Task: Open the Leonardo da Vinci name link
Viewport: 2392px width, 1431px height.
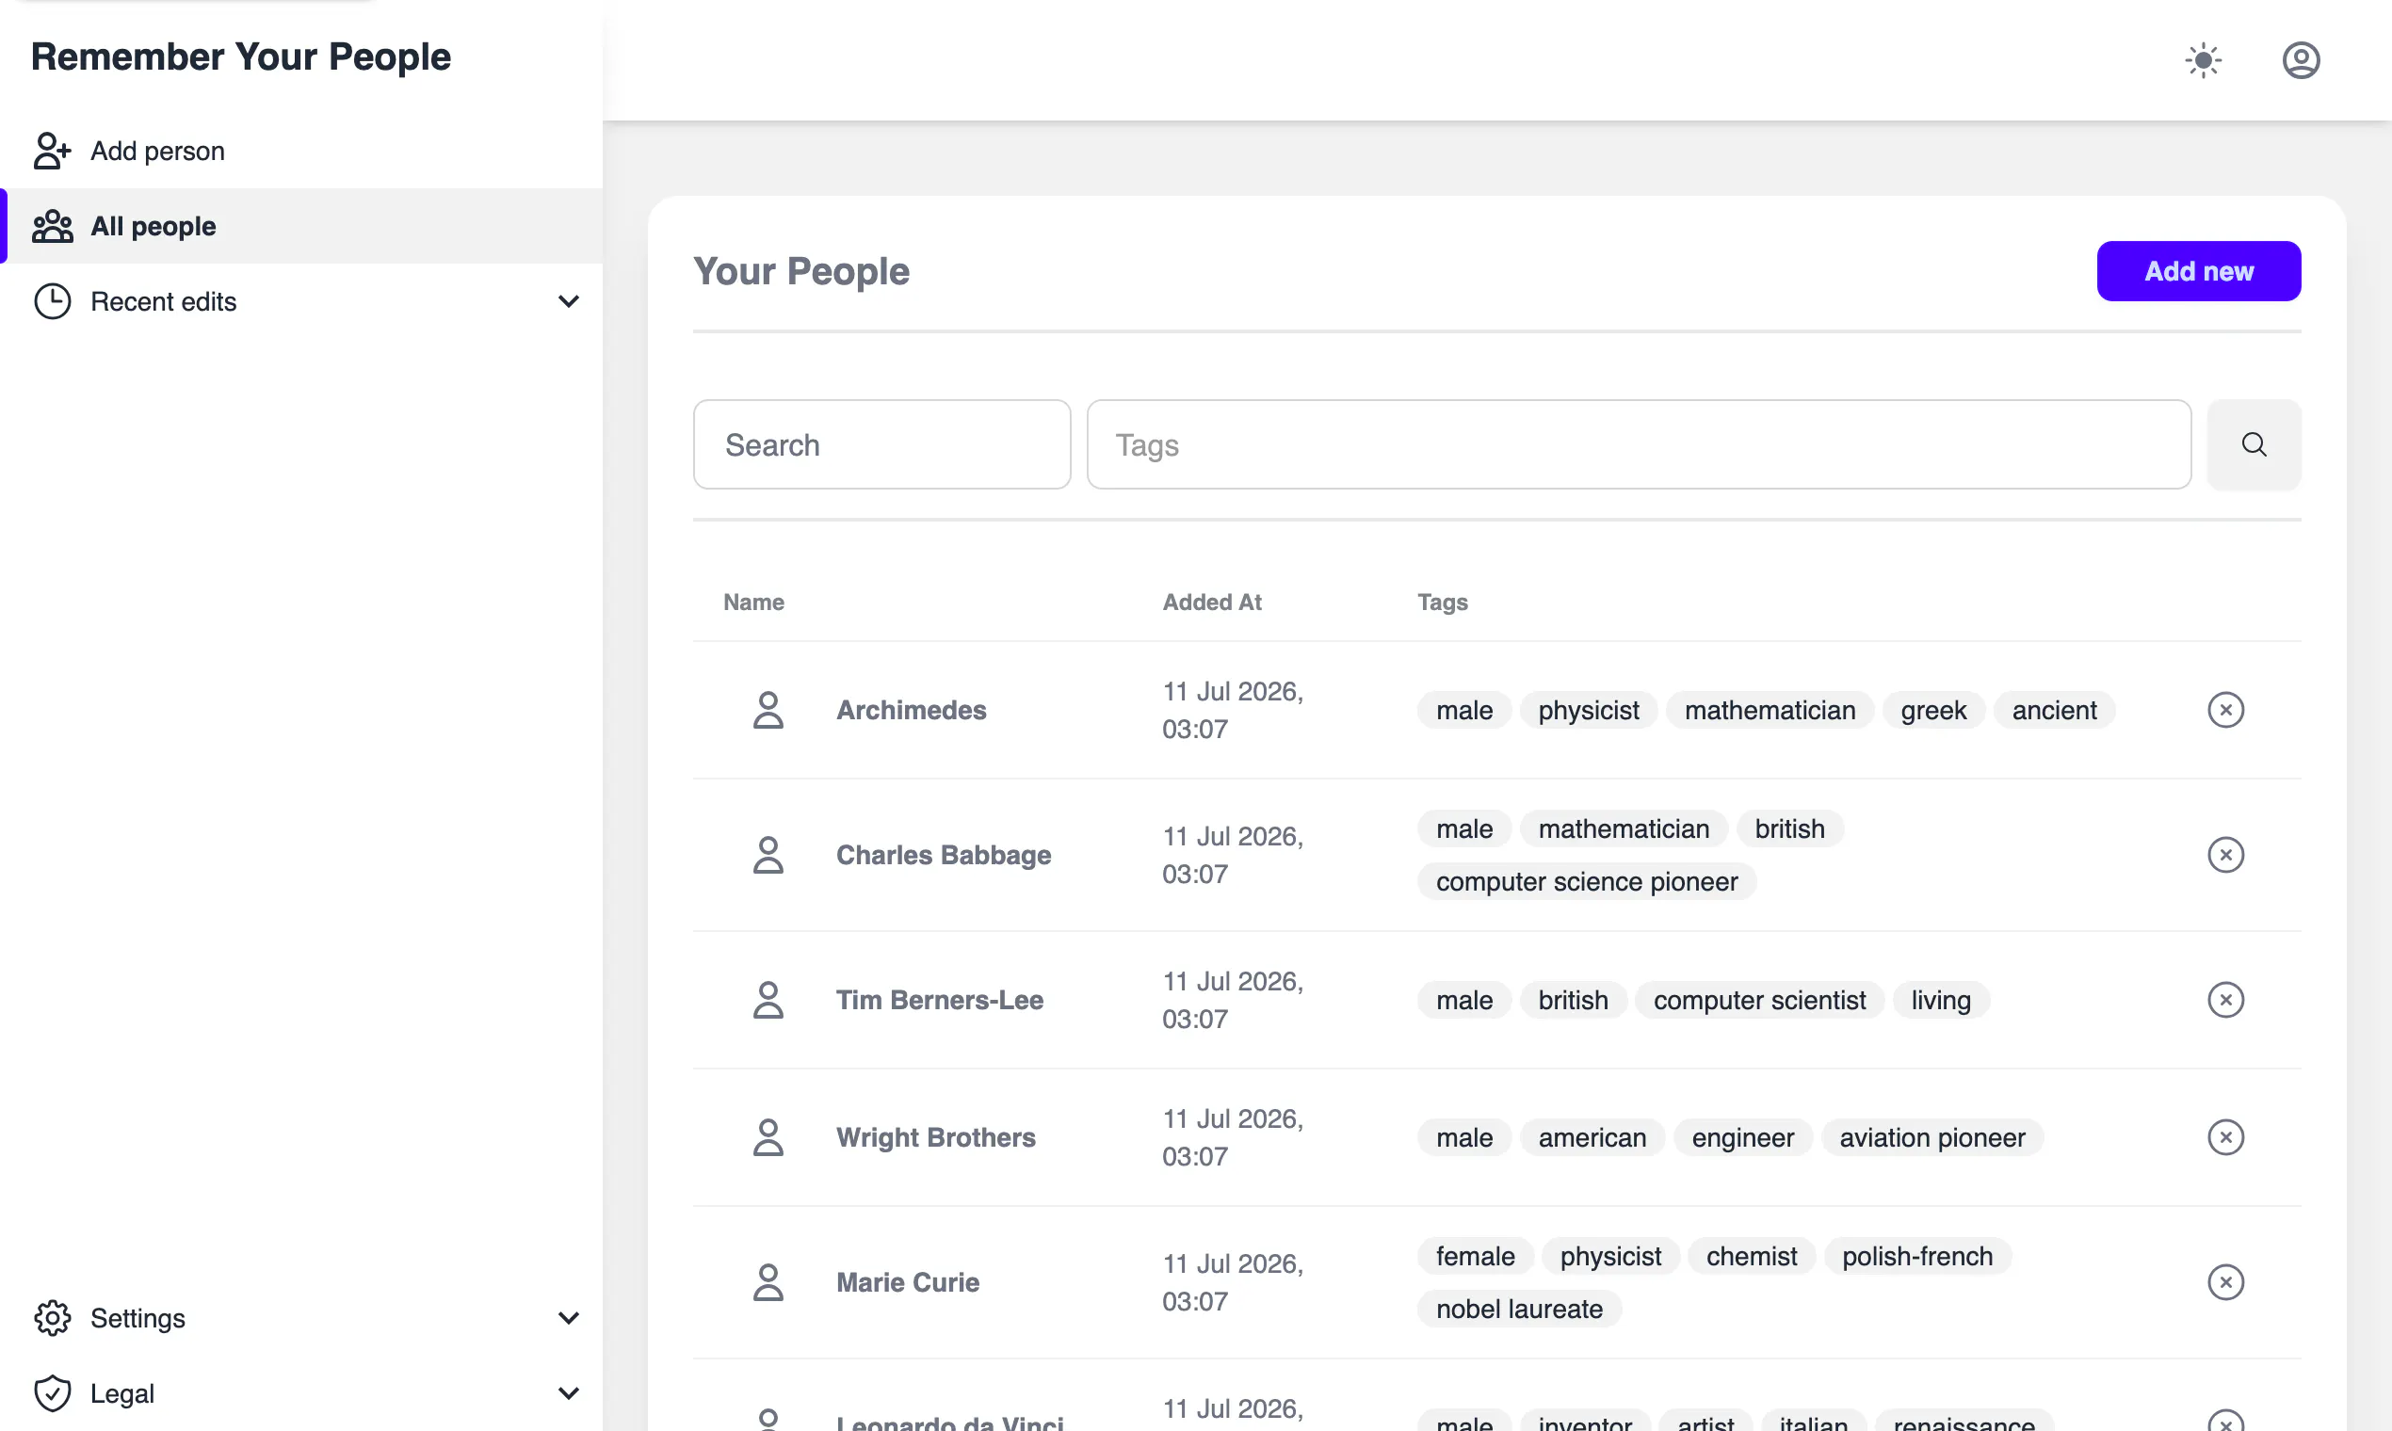Action: [x=949, y=1422]
